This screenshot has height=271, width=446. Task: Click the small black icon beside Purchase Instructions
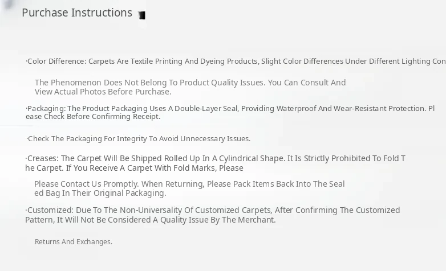tap(141, 15)
